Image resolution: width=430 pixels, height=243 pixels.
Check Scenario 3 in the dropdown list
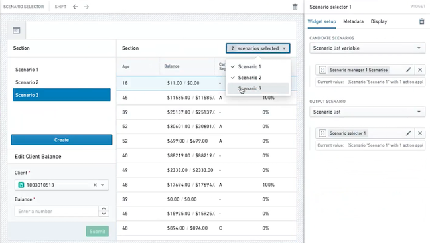(x=257, y=88)
